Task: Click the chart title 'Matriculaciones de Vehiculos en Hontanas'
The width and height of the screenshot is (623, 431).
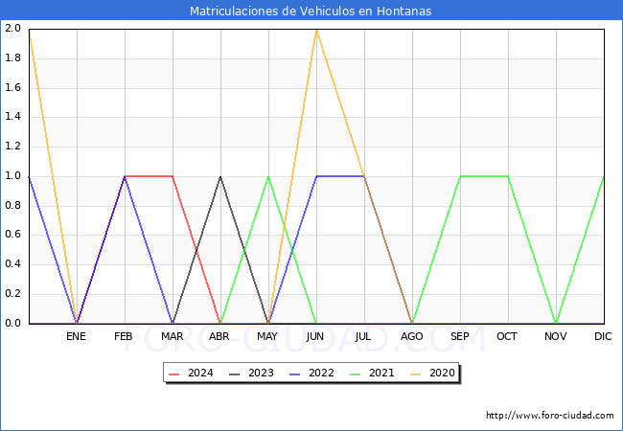Action: pos(311,11)
